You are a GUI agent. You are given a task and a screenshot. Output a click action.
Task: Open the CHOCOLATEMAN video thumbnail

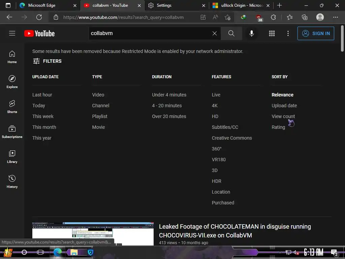click(x=93, y=234)
